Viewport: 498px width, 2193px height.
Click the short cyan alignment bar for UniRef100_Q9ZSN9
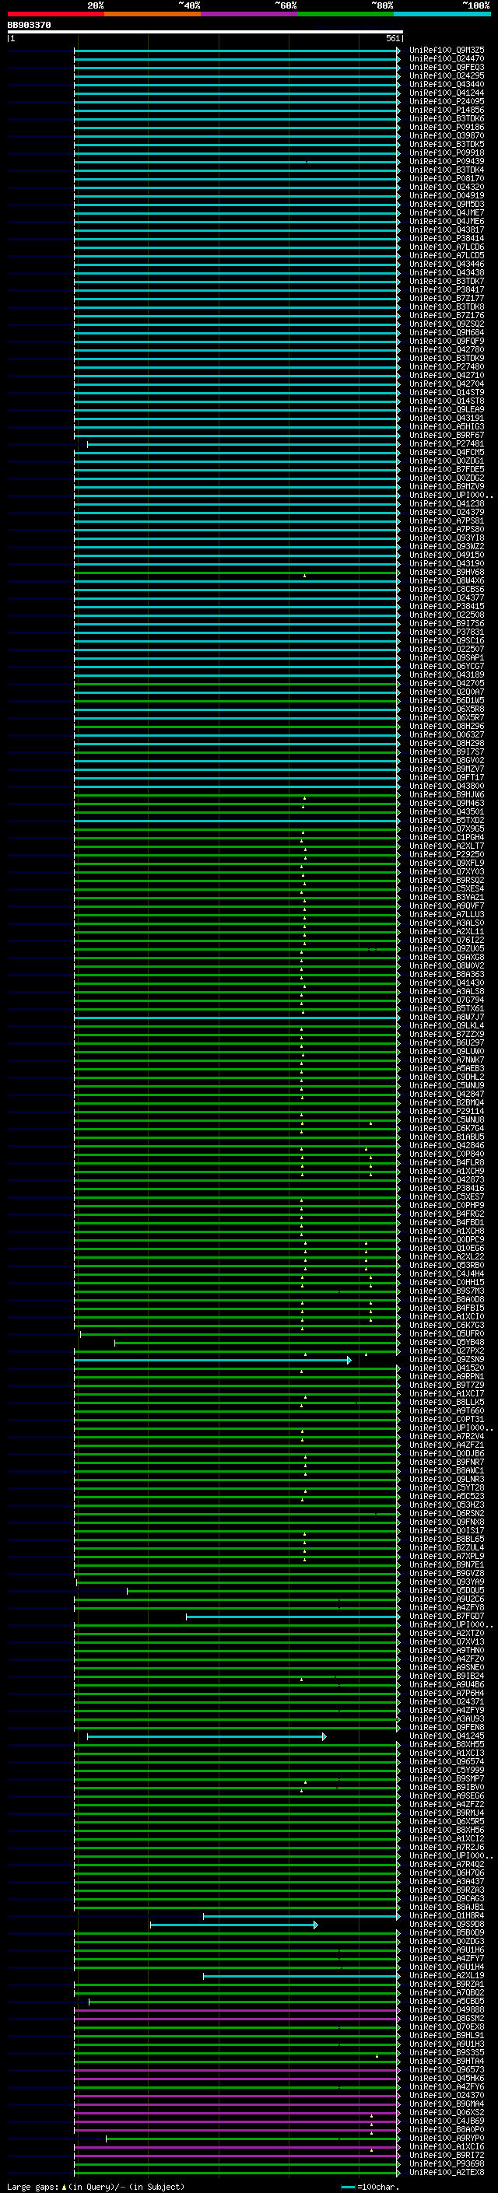pos(212,1360)
